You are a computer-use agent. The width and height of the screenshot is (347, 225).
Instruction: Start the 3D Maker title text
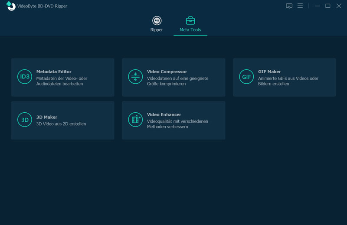pos(47,117)
